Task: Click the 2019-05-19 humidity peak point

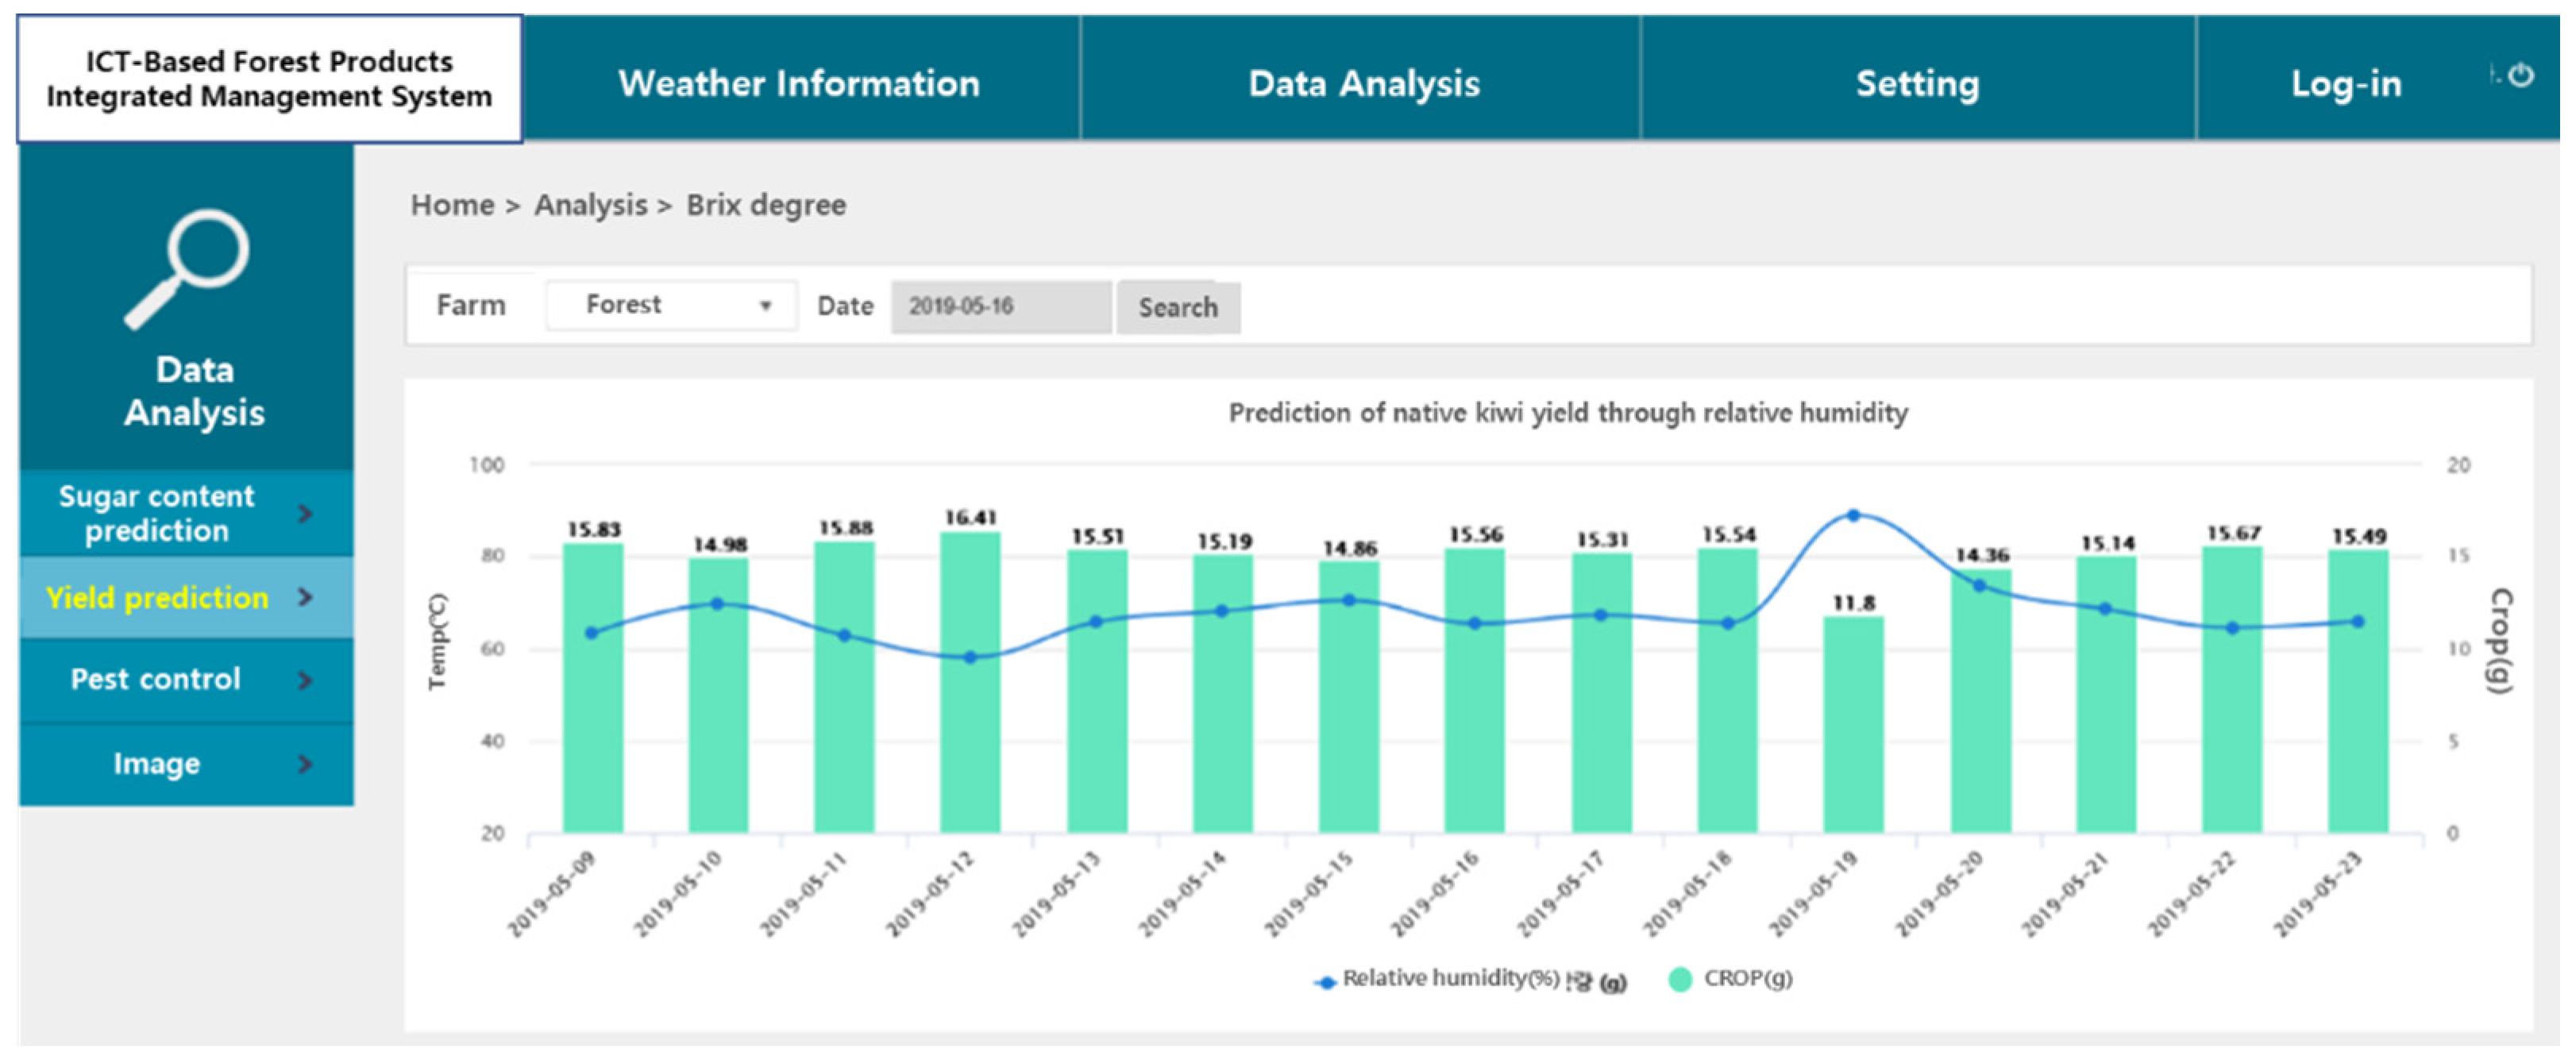Action: (x=1853, y=516)
